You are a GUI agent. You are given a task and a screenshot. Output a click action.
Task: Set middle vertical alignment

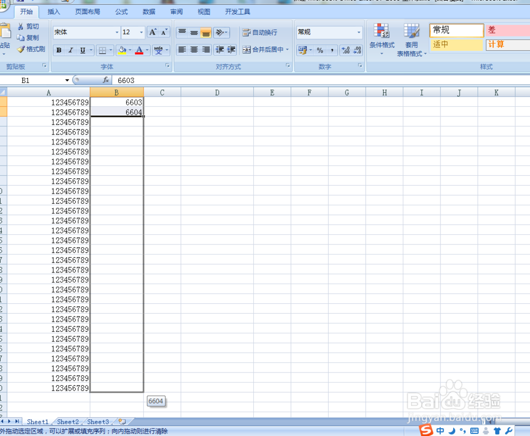click(194, 32)
